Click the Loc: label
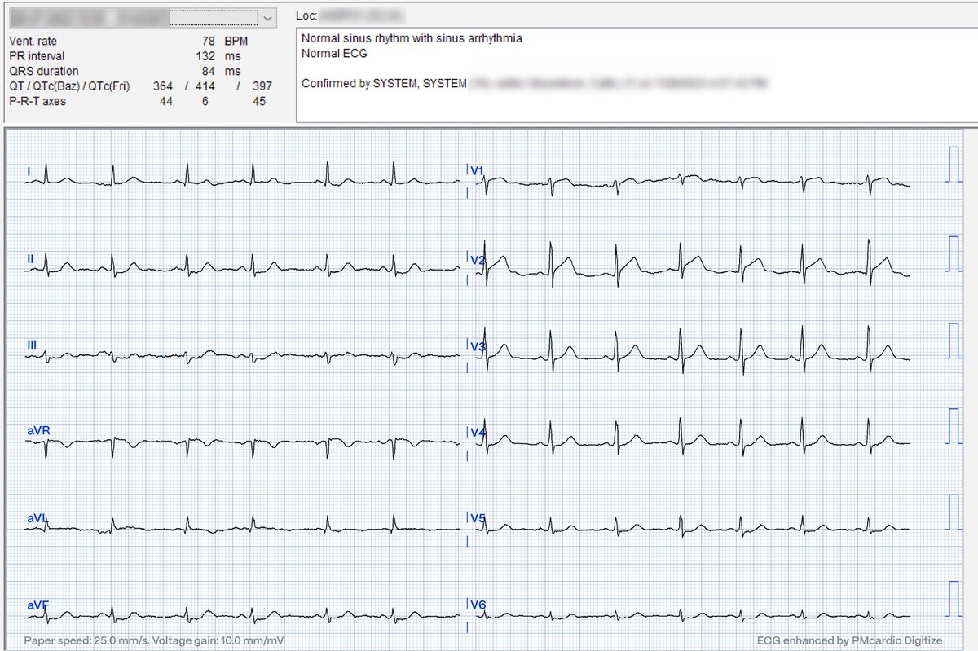 [x=306, y=15]
